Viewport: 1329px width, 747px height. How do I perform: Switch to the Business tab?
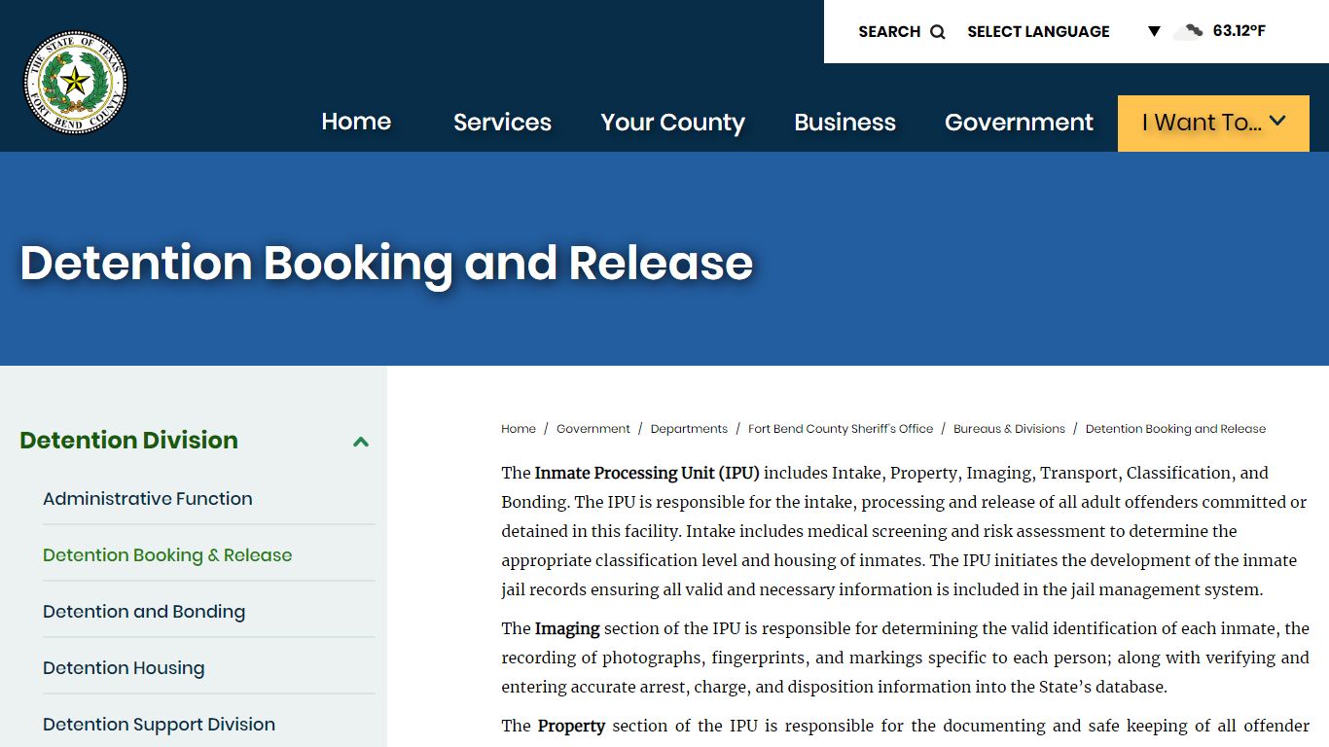coord(844,123)
